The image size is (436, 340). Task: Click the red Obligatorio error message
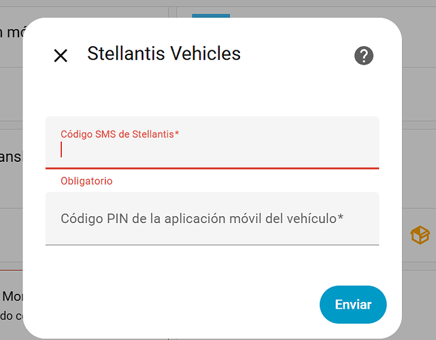(86, 181)
